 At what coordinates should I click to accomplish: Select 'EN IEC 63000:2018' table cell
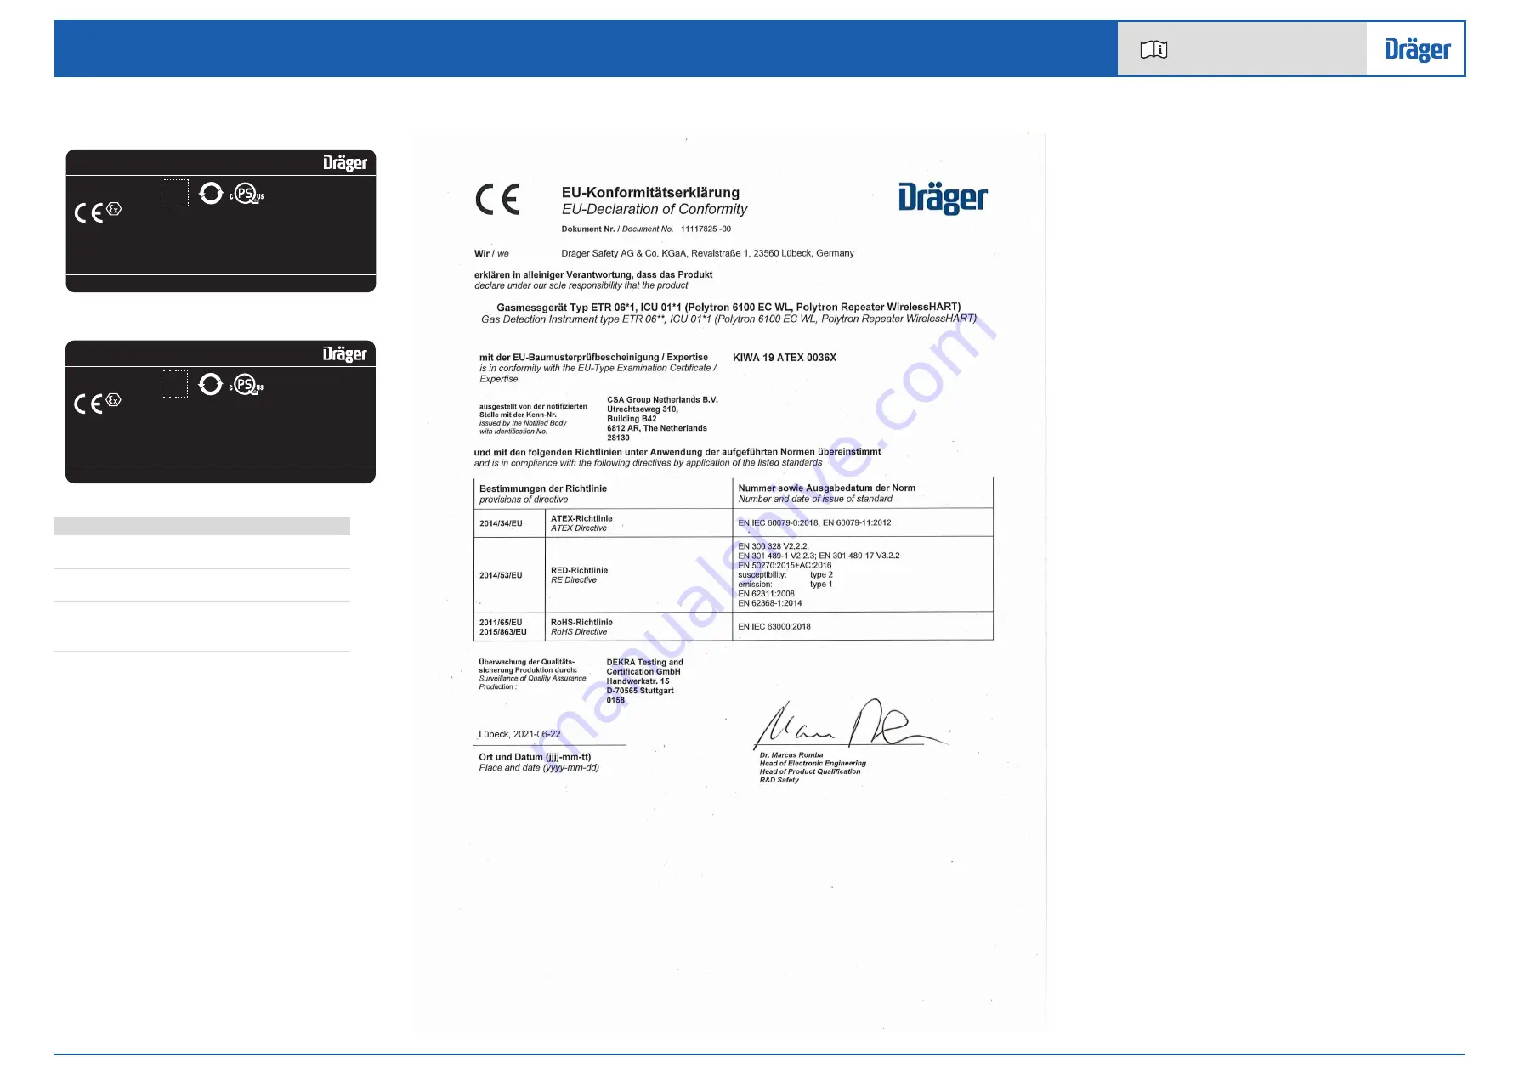774,627
